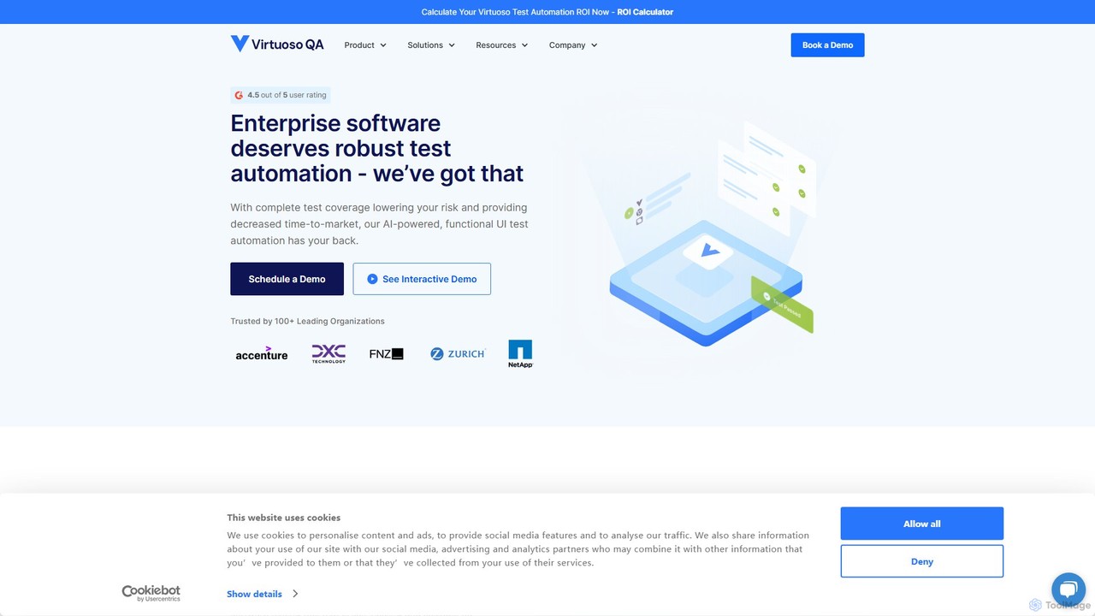Deny cookies
Image resolution: width=1095 pixels, height=616 pixels.
pyautogui.click(x=922, y=561)
